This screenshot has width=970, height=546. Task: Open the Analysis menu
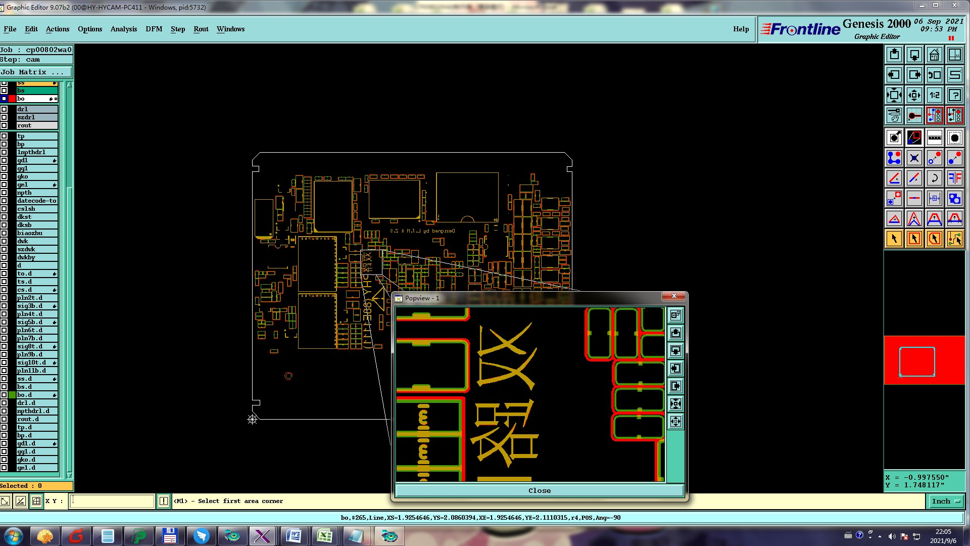123,29
